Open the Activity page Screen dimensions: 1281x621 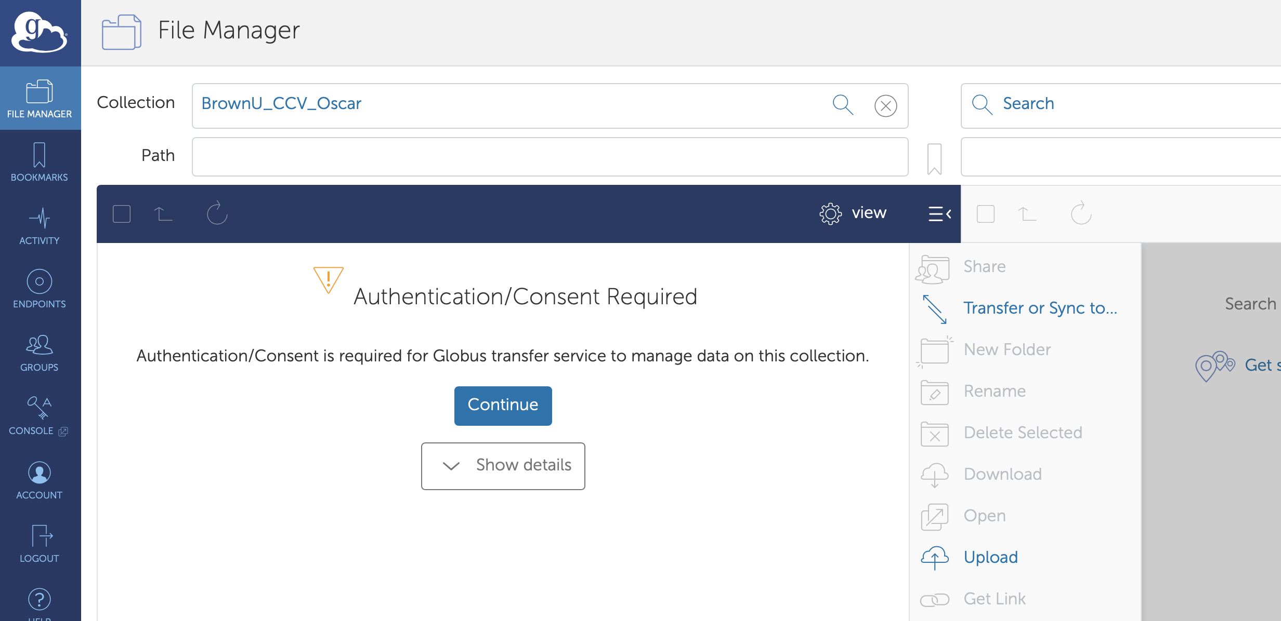click(x=40, y=226)
